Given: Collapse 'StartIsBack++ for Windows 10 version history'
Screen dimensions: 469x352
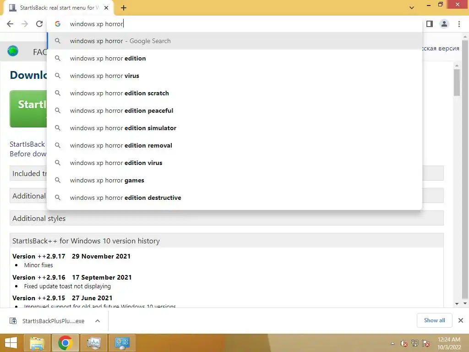Looking at the screenshot, I should tap(226, 241).
